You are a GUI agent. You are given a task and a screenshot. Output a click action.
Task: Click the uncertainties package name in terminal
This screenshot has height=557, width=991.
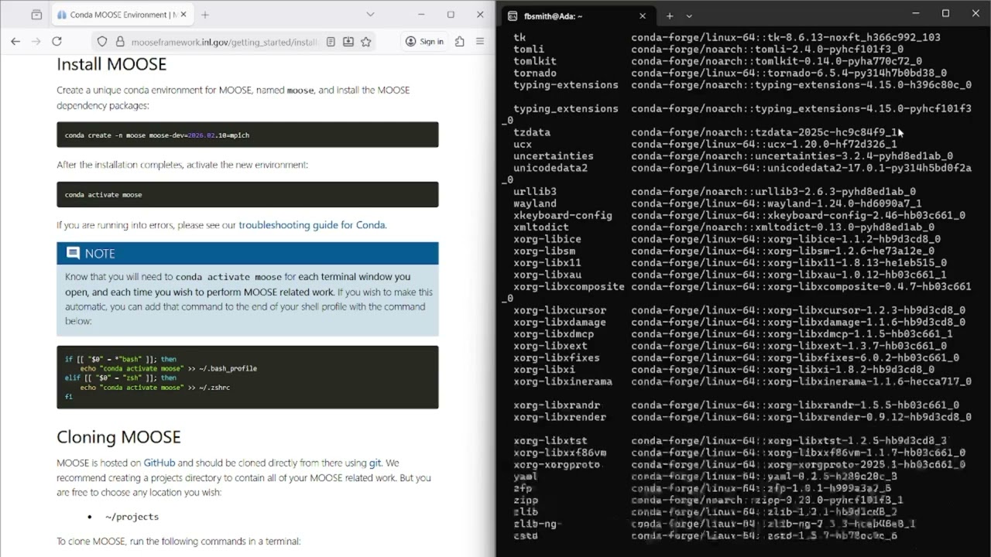click(554, 156)
